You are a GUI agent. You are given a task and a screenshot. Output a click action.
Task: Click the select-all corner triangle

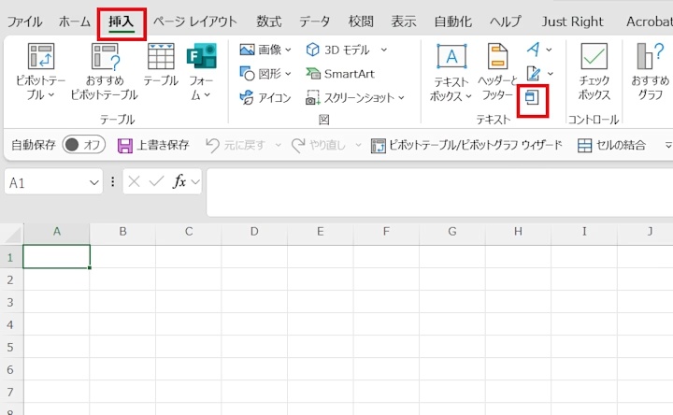(12, 235)
